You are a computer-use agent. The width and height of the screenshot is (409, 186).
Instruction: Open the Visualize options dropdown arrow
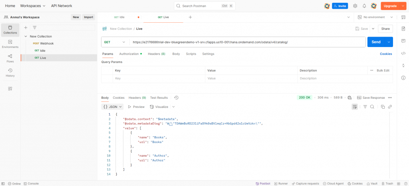pos(173,107)
